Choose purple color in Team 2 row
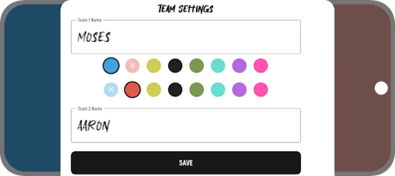 point(239,90)
